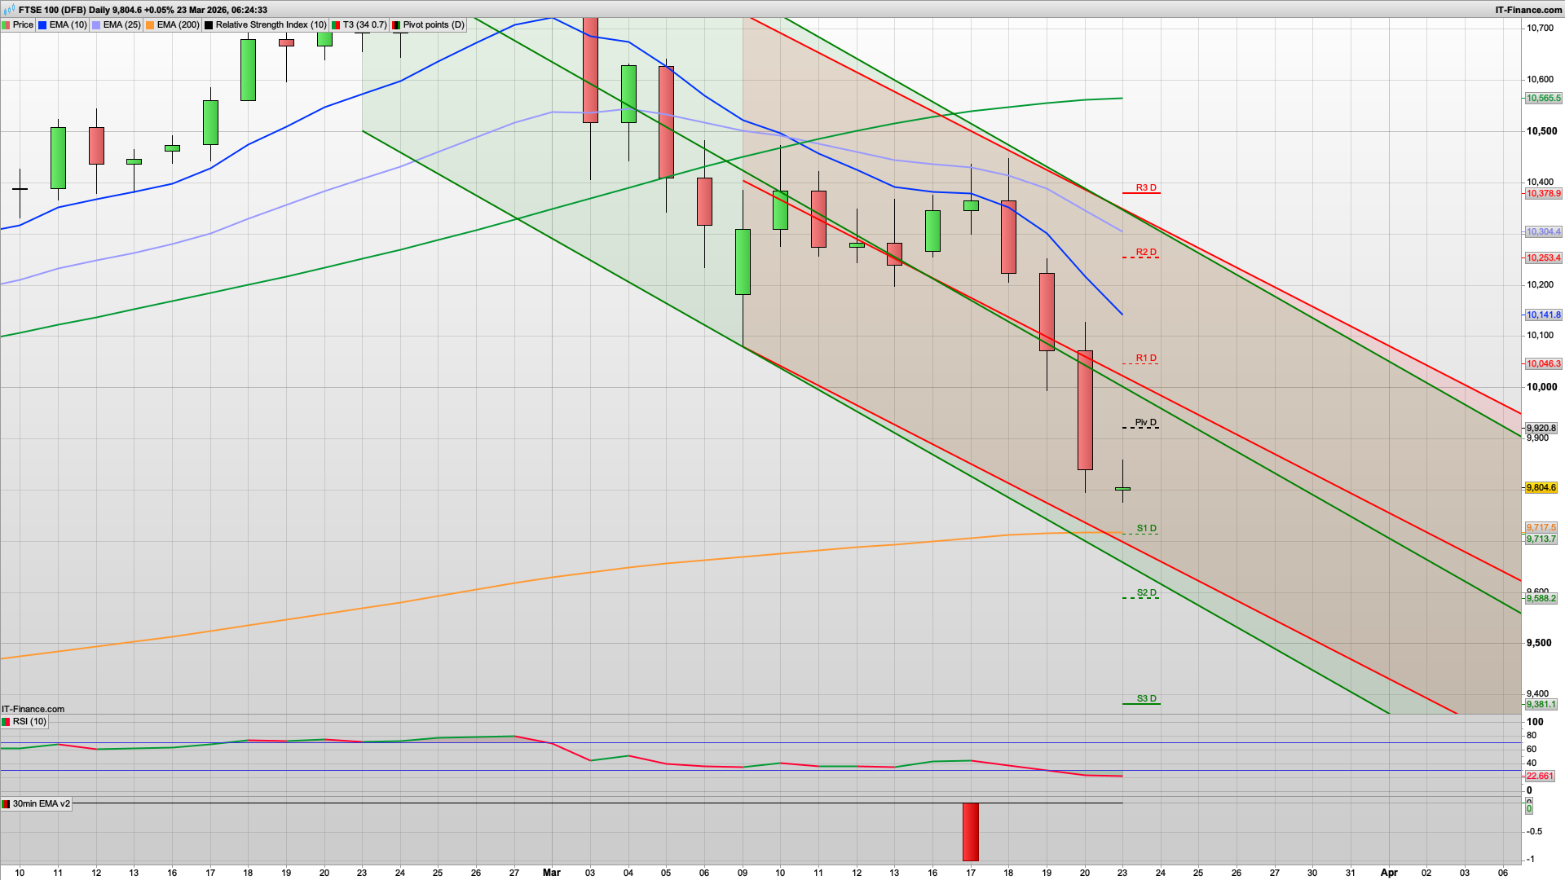The height and width of the screenshot is (880, 1565).
Task: Click the IT-Finance.com label above the RSI panel
Action: 33,709
